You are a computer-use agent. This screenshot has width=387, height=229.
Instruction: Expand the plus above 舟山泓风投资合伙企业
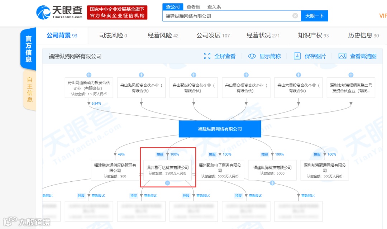tap(141, 75)
